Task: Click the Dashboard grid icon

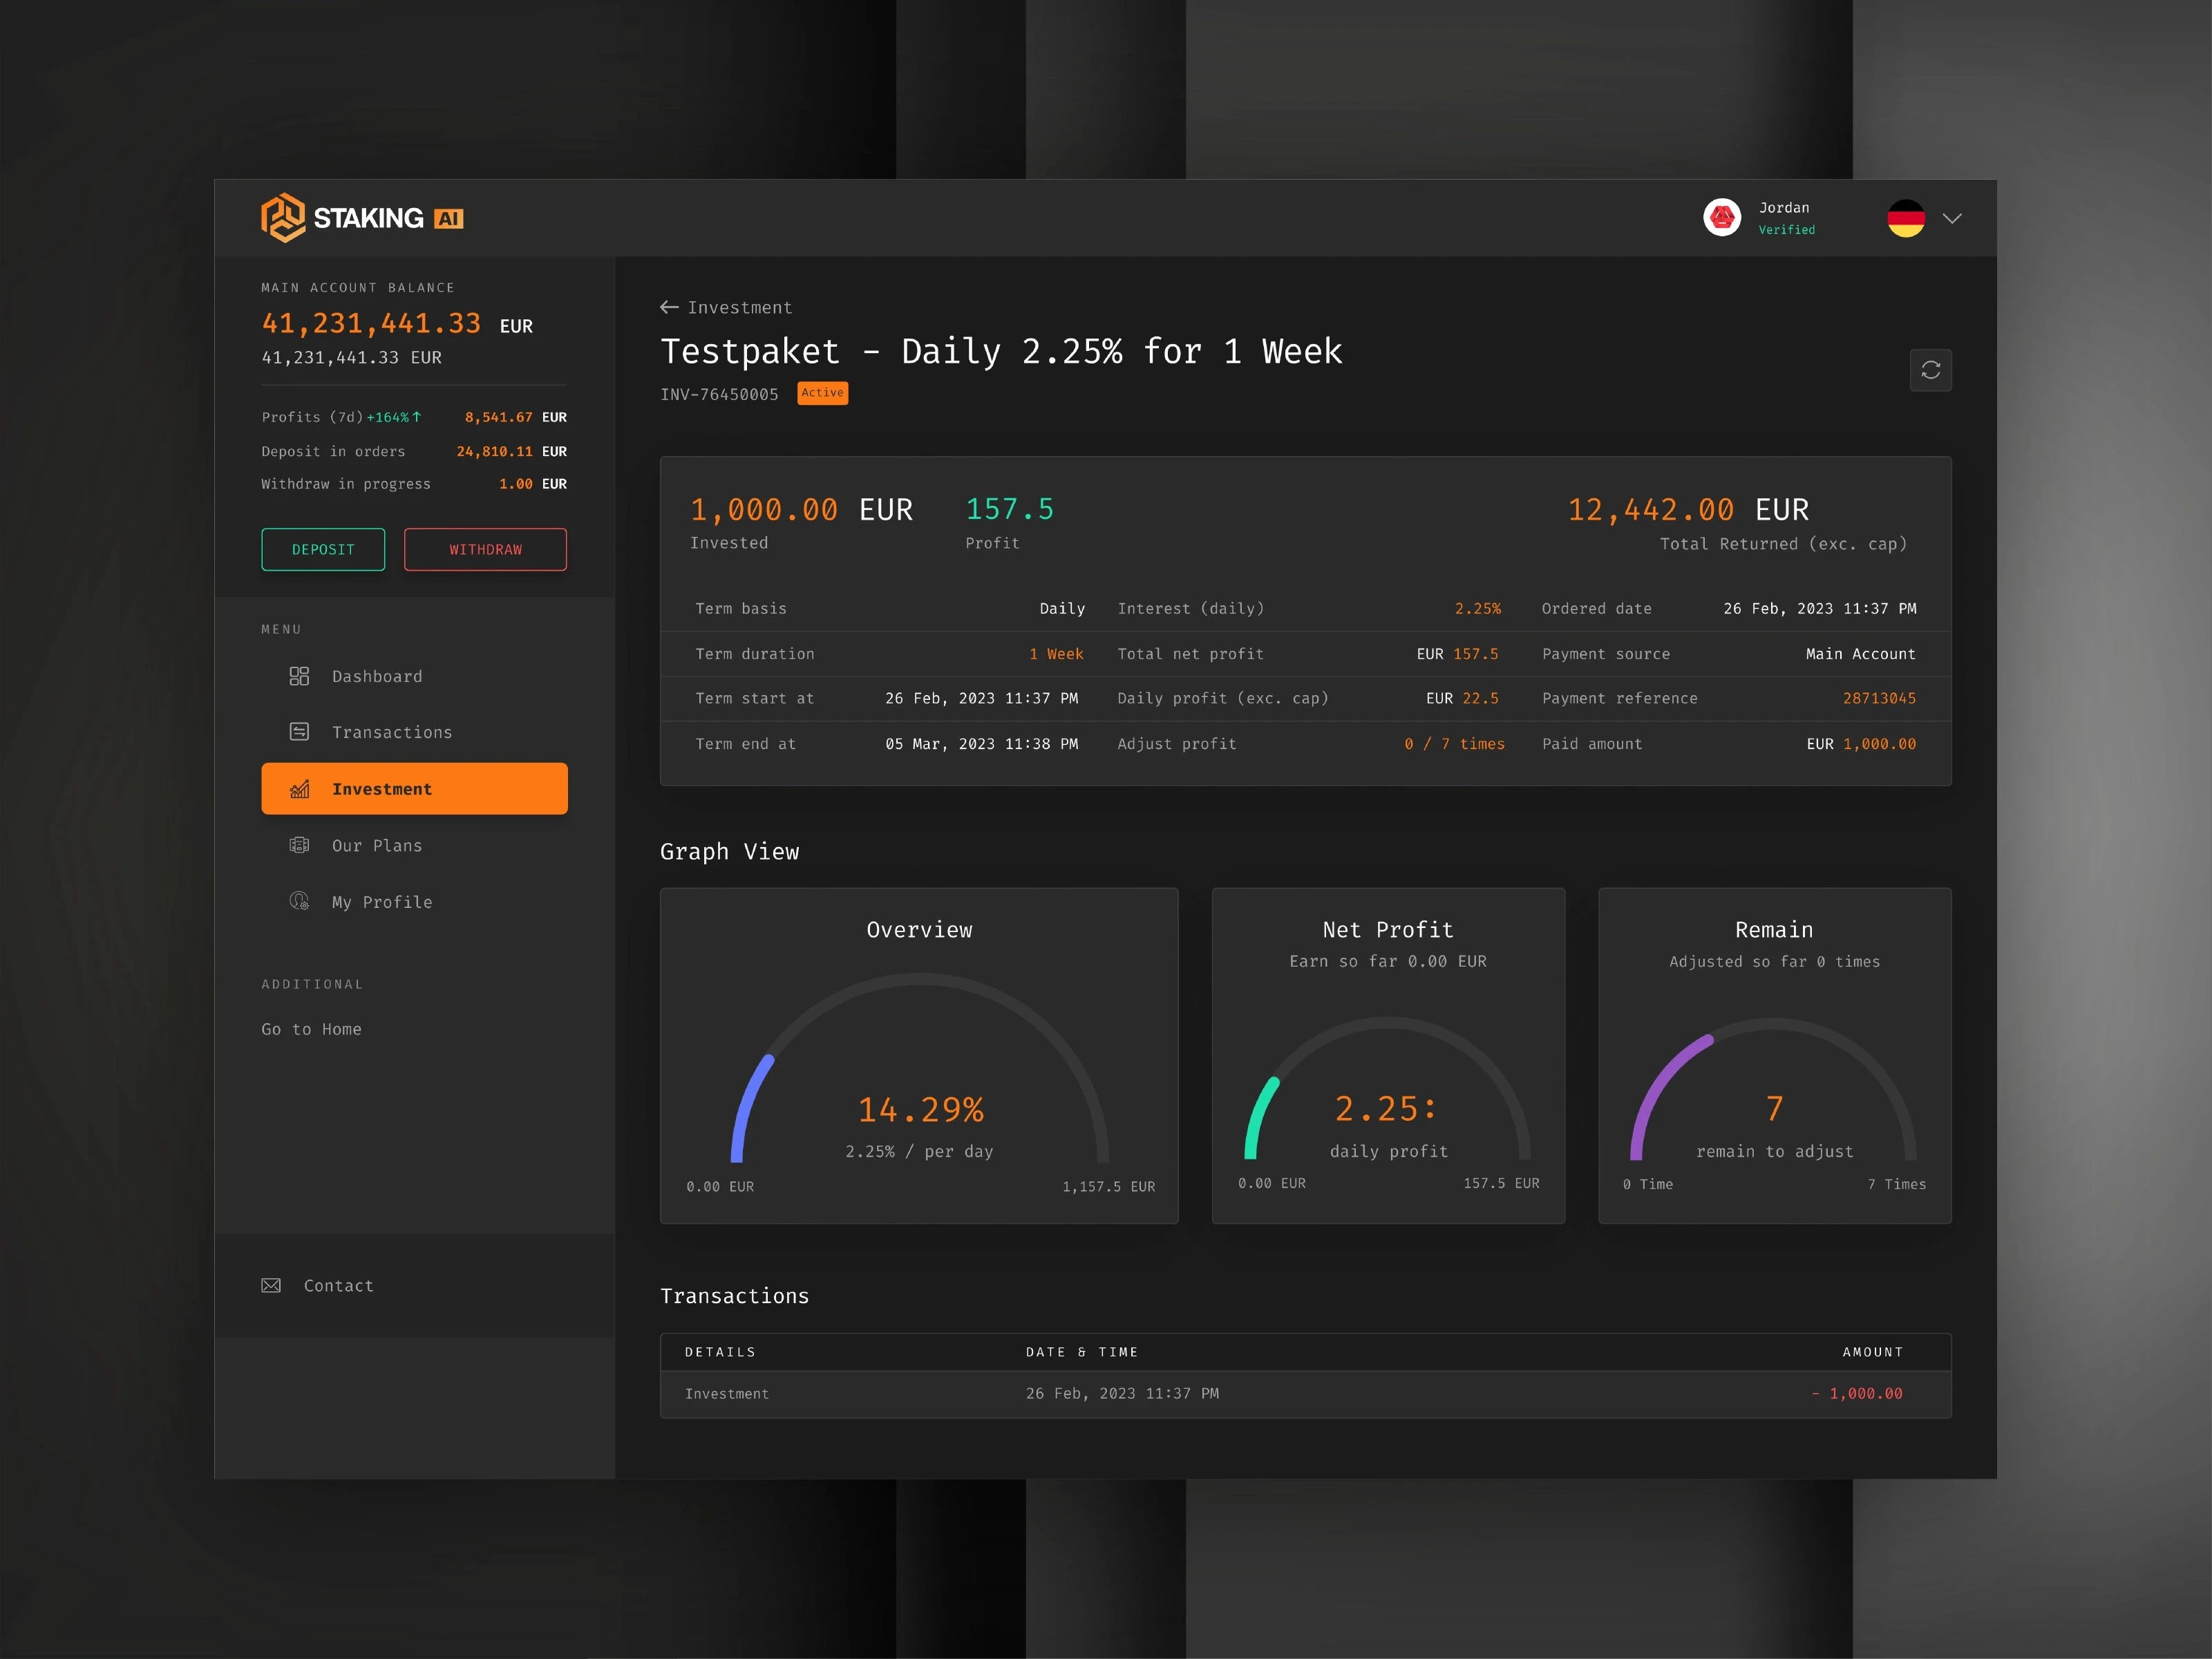Action: (299, 676)
